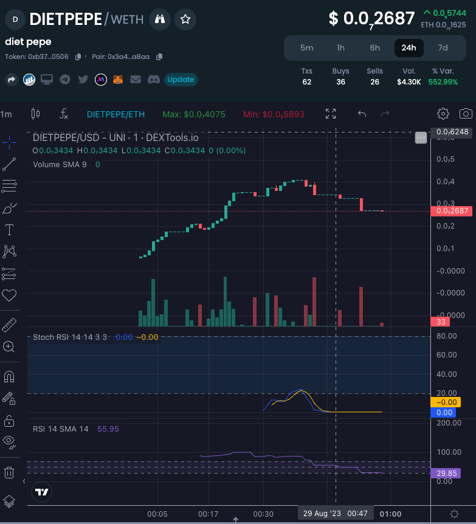The height and width of the screenshot is (524, 476).
Task: Open the 1m chart interval dropdown
Action: click(x=6, y=114)
